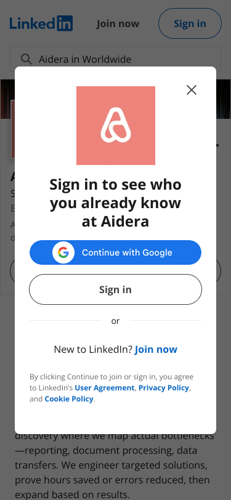Close the sign-in popup with the X
The width and height of the screenshot is (231, 500).
point(192,90)
